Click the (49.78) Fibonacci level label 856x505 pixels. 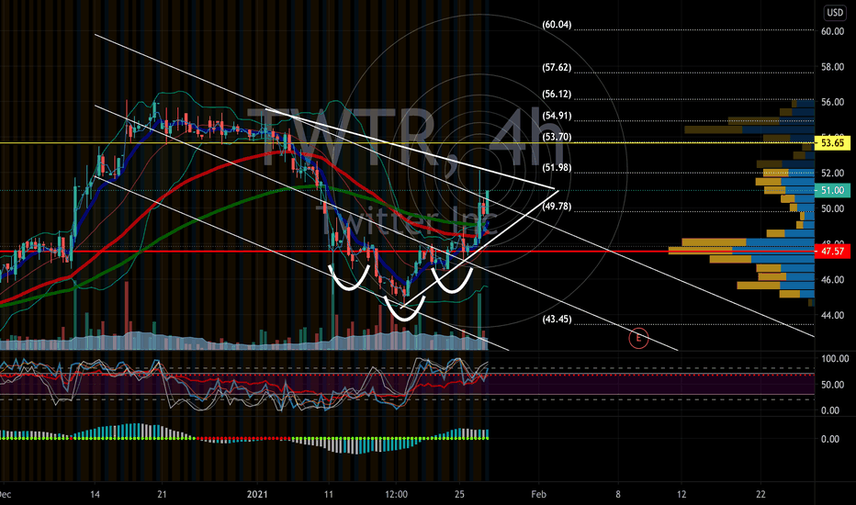coord(557,207)
